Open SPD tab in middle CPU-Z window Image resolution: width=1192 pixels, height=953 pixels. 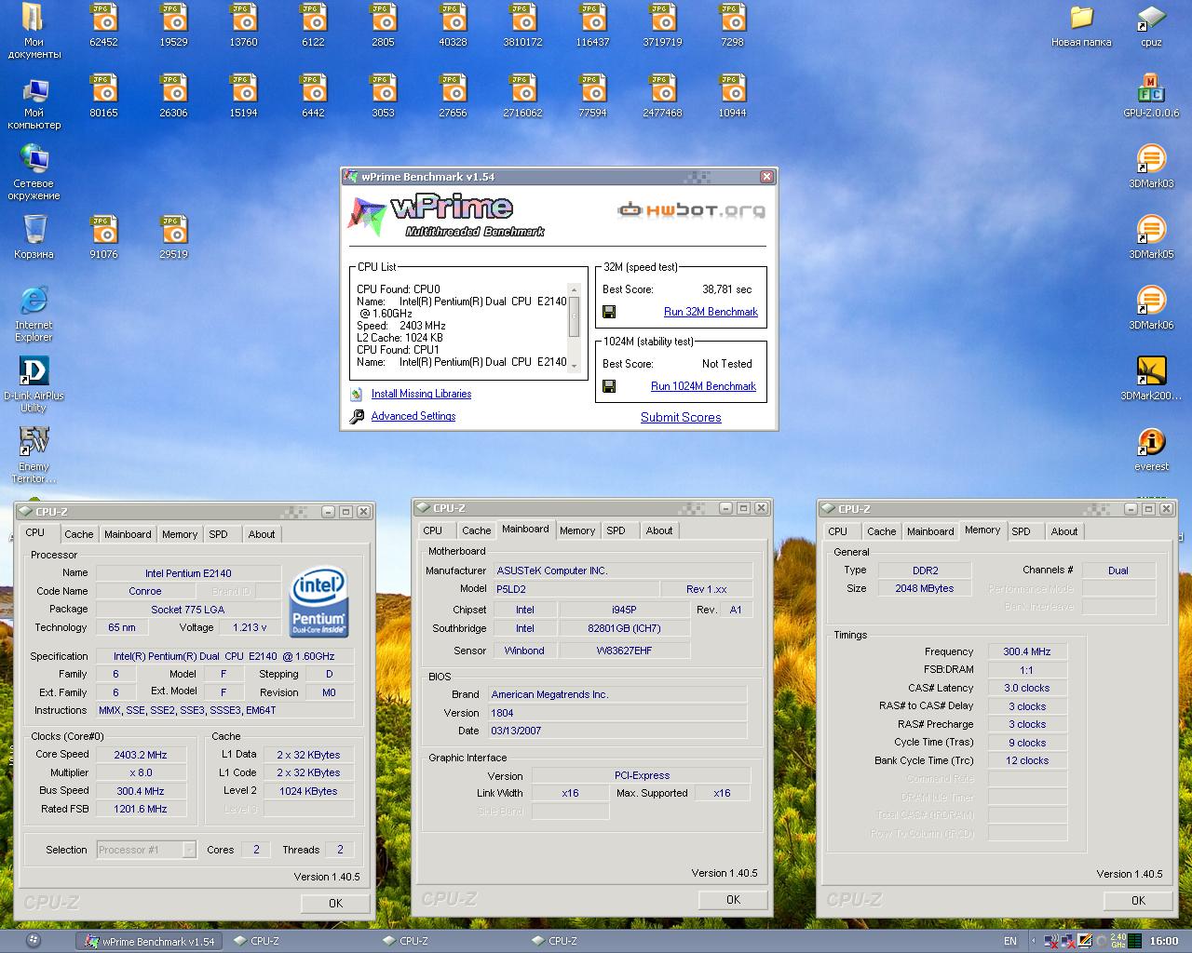pos(616,530)
